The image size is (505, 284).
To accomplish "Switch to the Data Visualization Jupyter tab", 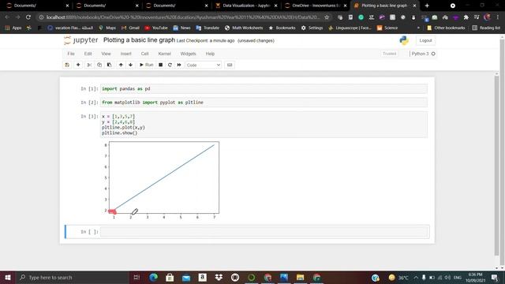I will [246, 6].
